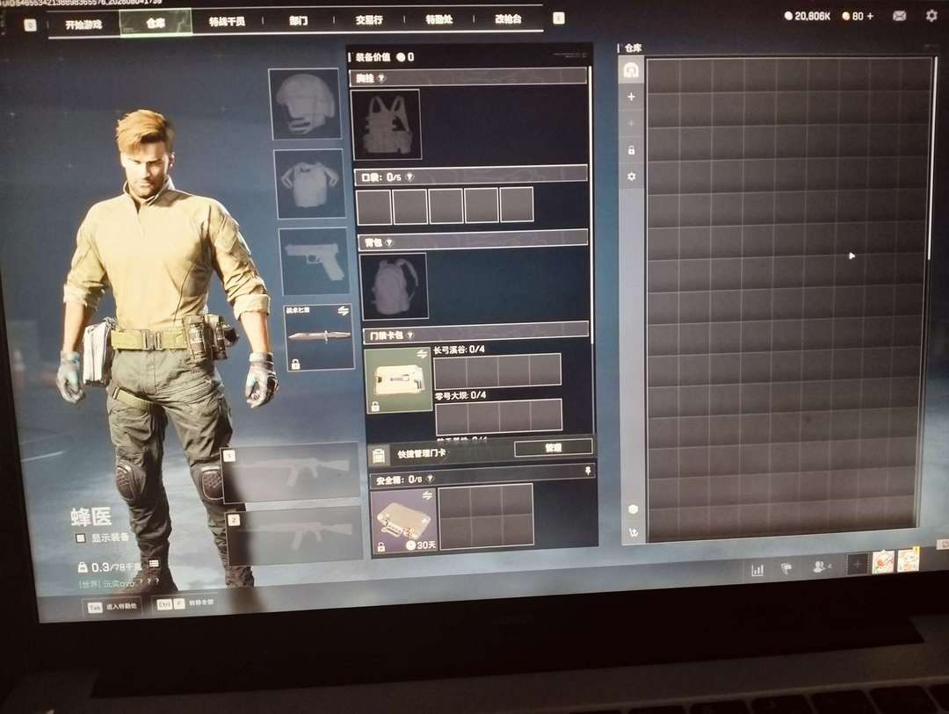Screen dimensions: 949x714
Task: Toggle the 显示装备 checkbox
Action: tap(81, 538)
